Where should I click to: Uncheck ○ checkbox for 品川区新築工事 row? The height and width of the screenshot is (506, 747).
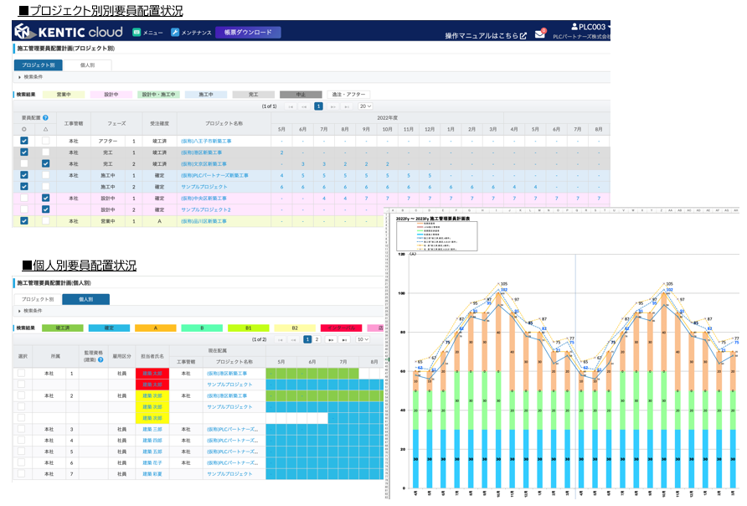[x=23, y=220]
